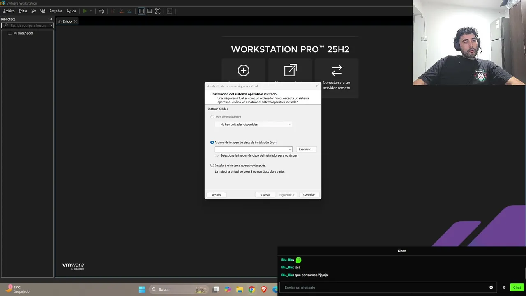
Task: Open the VM menu
Action: 43,11
